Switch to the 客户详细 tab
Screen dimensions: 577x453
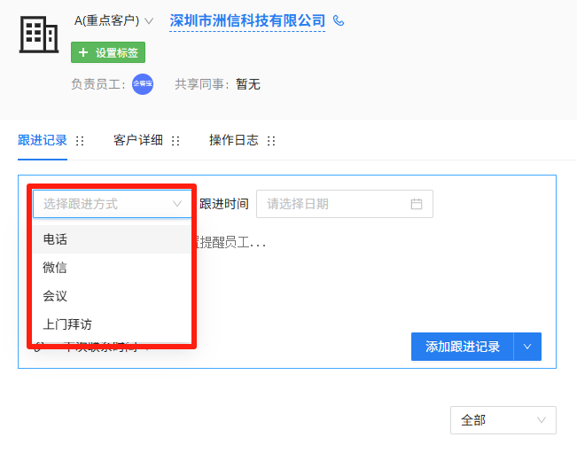(138, 140)
